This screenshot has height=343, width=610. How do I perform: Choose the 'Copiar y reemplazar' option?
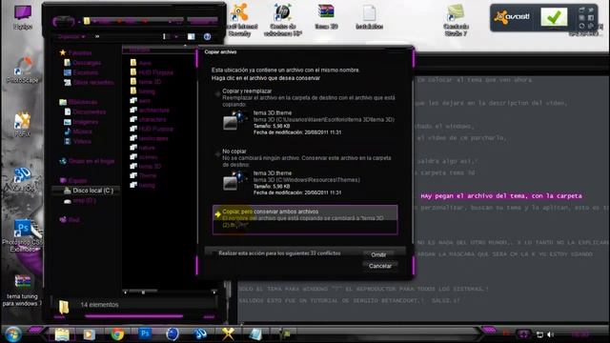[x=305, y=112]
